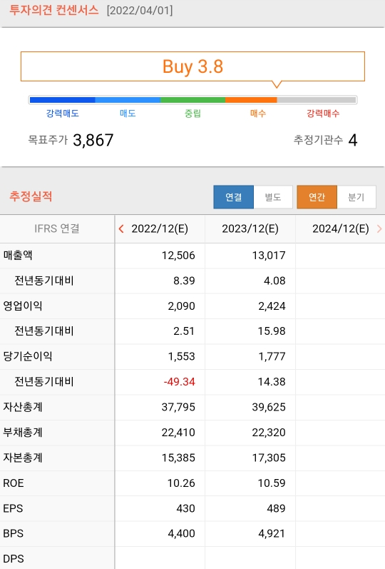Click the ROE row label

click(x=14, y=483)
